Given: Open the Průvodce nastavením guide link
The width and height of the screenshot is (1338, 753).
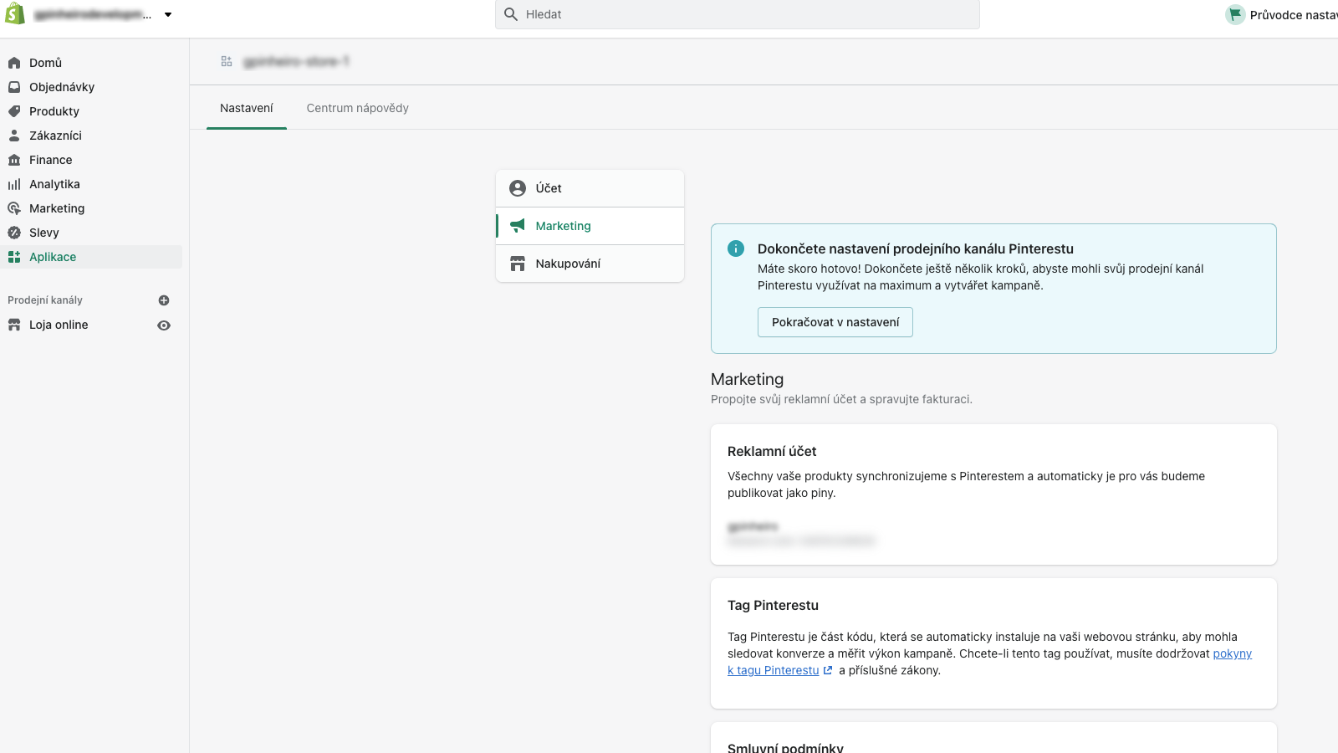Looking at the screenshot, I should tap(1293, 15).
